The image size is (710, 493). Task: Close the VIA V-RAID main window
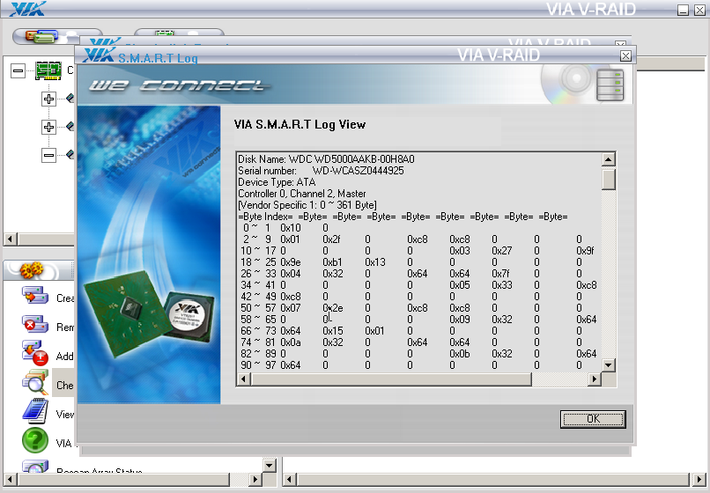699,10
